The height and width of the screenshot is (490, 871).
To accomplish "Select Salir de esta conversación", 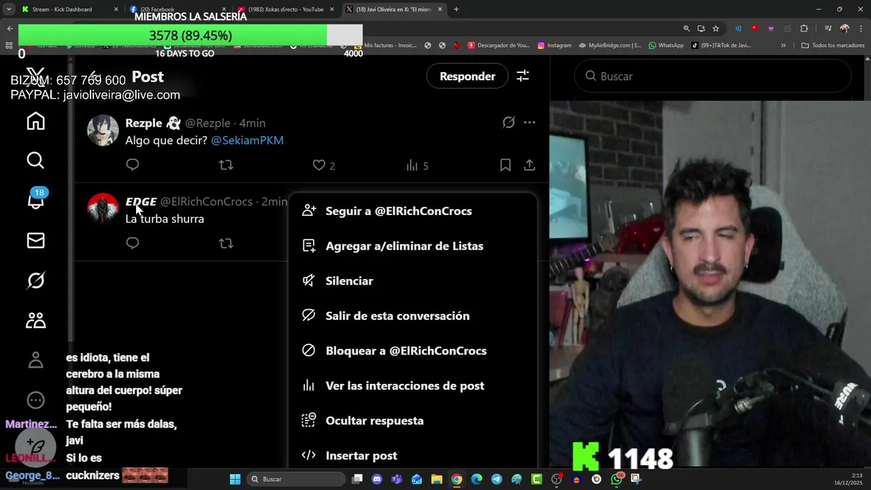I will click(412, 316).
